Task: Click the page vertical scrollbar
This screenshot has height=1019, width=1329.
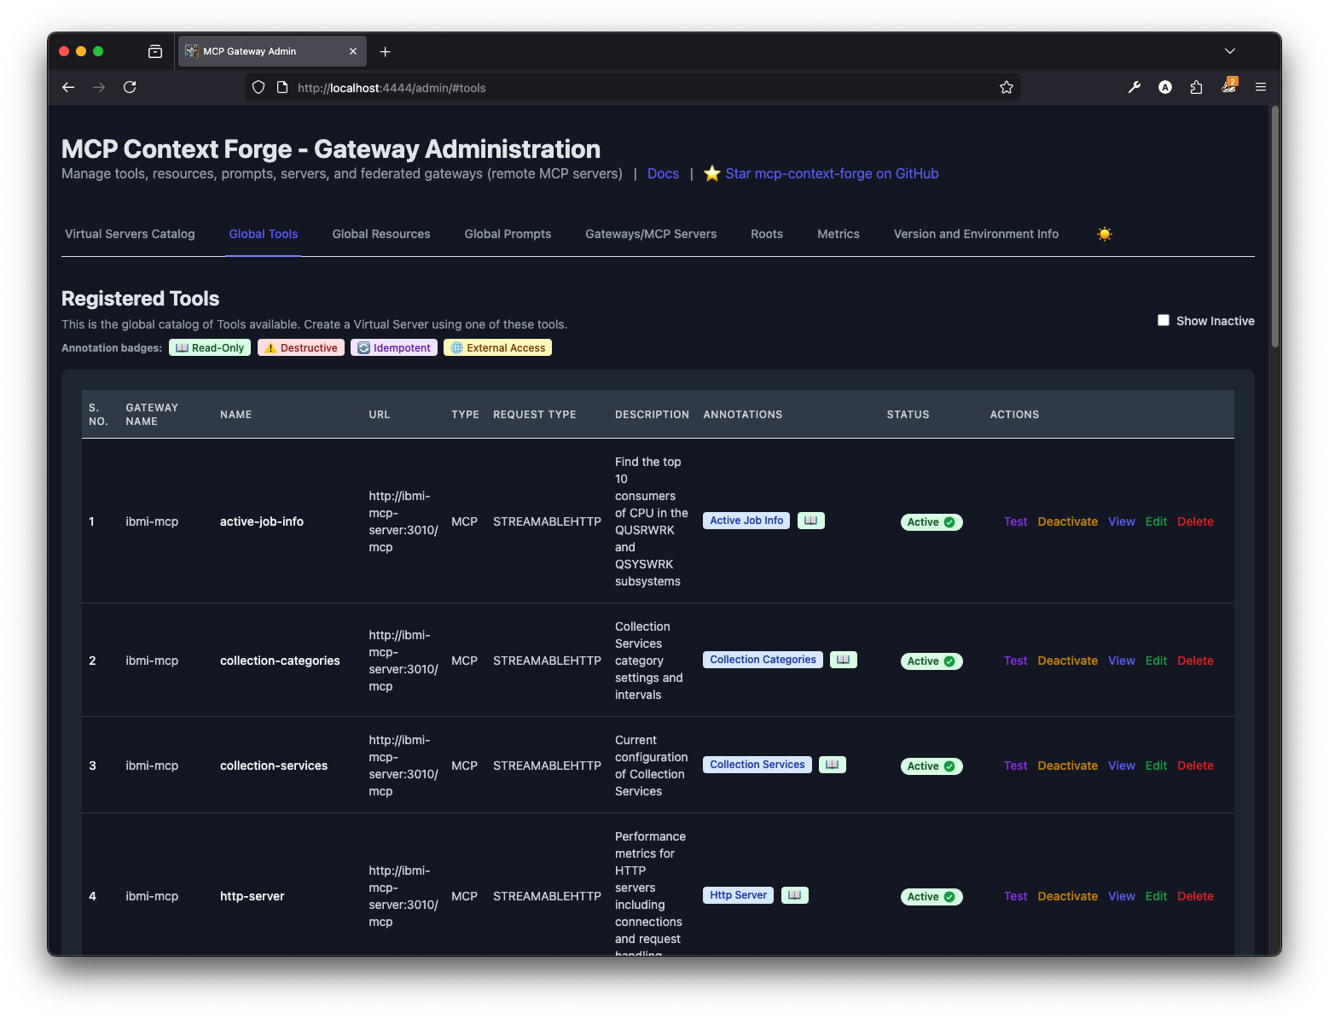Action: pos(1274,226)
